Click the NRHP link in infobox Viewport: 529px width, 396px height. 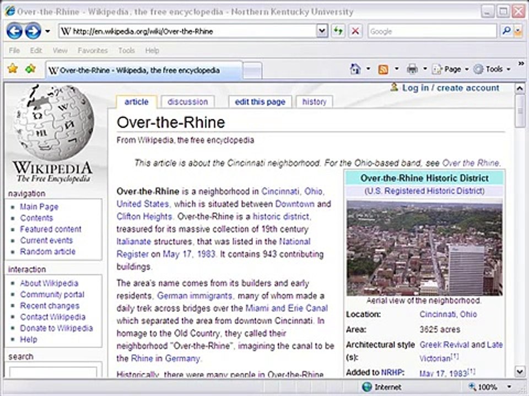(392, 372)
